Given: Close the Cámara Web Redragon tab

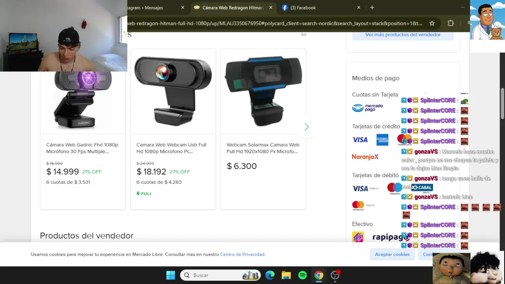Looking at the screenshot, I should tap(271, 7).
